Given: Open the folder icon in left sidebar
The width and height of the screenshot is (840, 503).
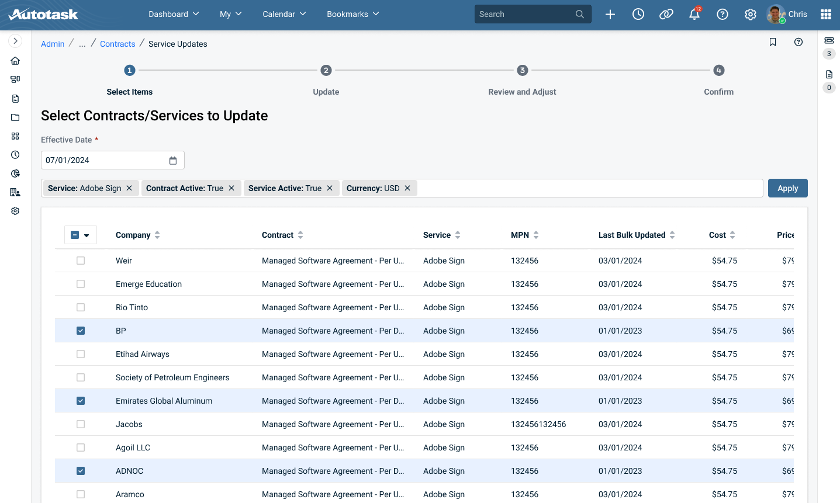Looking at the screenshot, I should (x=15, y=117).
